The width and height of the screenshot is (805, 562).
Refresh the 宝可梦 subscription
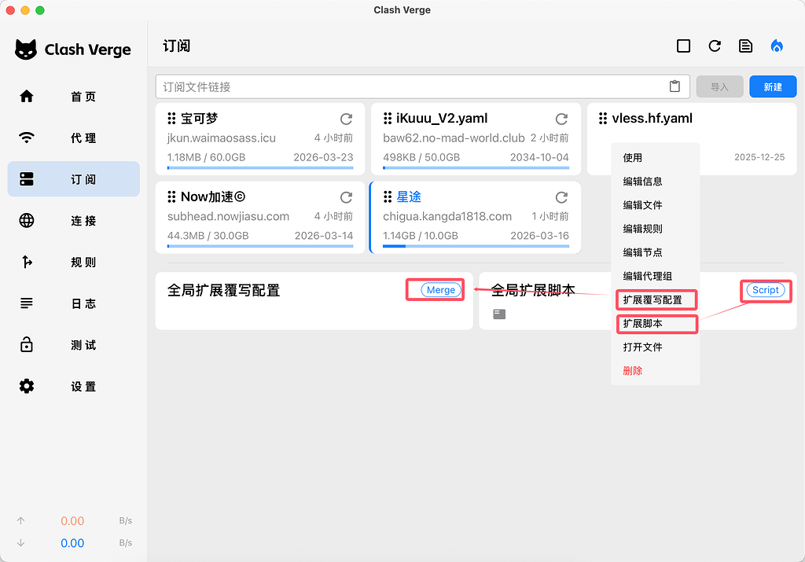click(346, 119)
